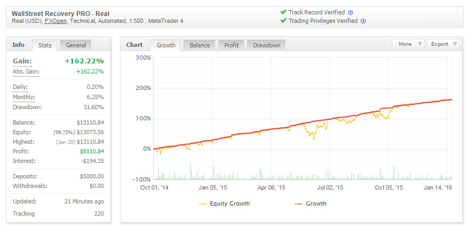The width and height of the screenshot is (469, 229).
Task: Click the -$194.35 Interest value
Action: (x=93, y=161)
